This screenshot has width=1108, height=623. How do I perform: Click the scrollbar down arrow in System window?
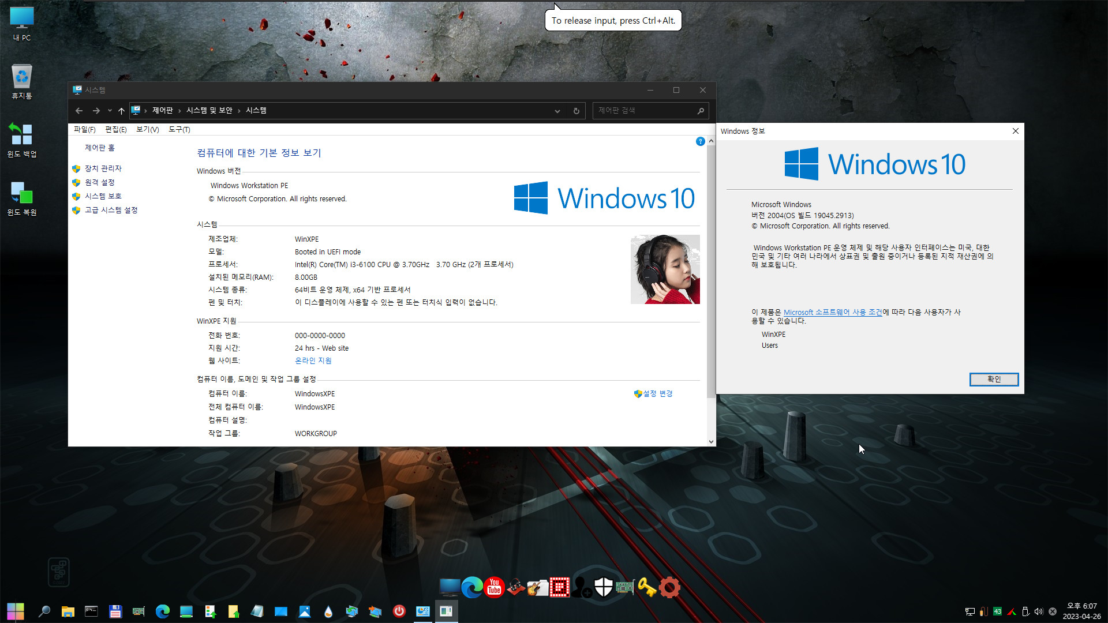[x=711, y=441]
